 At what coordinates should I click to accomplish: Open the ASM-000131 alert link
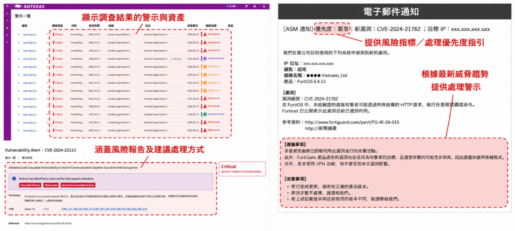click(29, 130)
